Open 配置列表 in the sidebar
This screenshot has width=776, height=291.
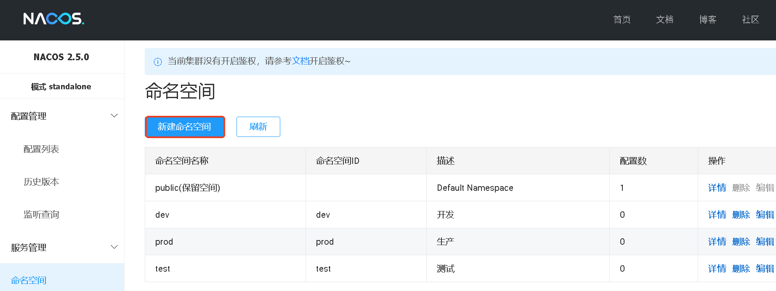(x=41, y=149)
